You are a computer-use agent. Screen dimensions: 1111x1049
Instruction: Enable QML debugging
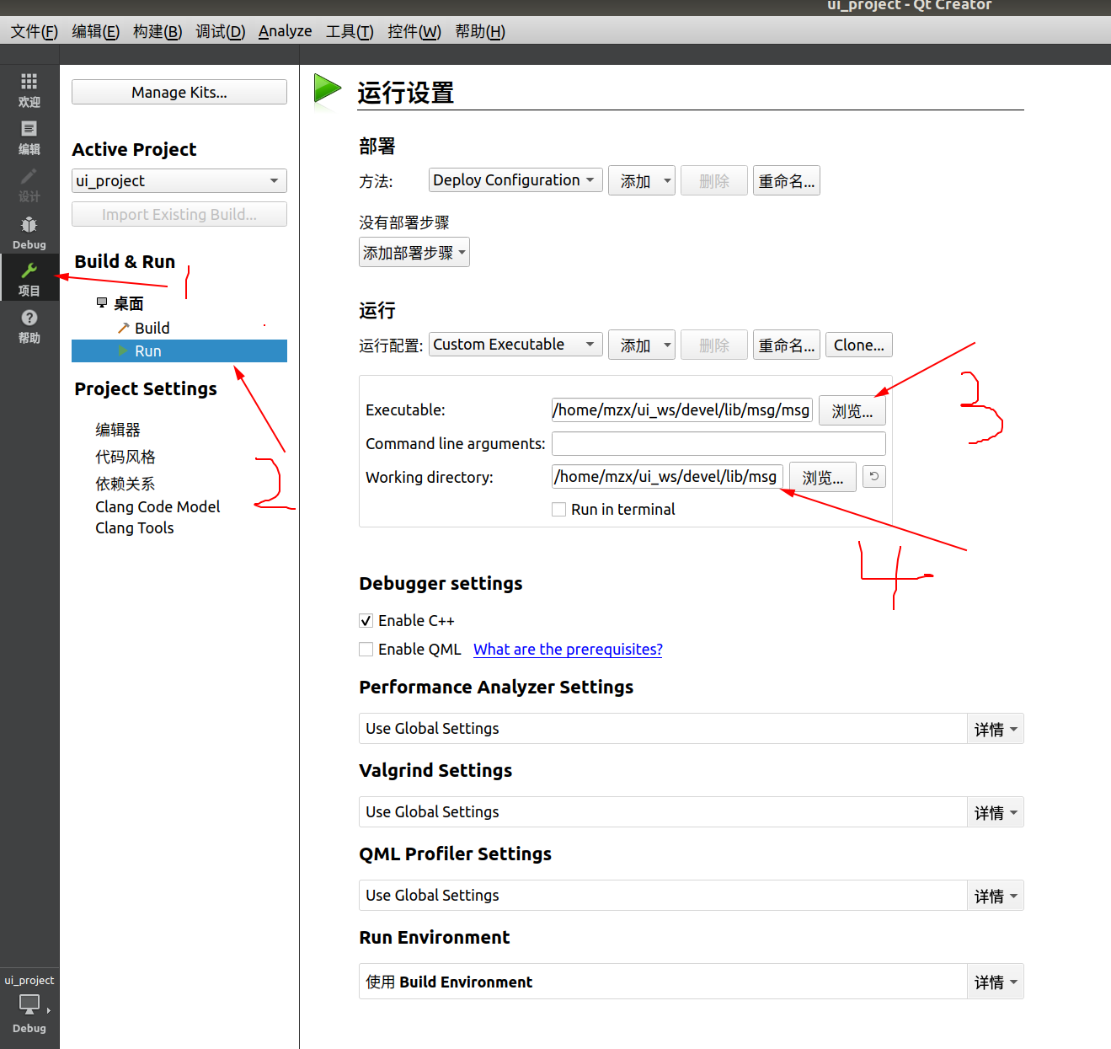click(x=366, y=649)
